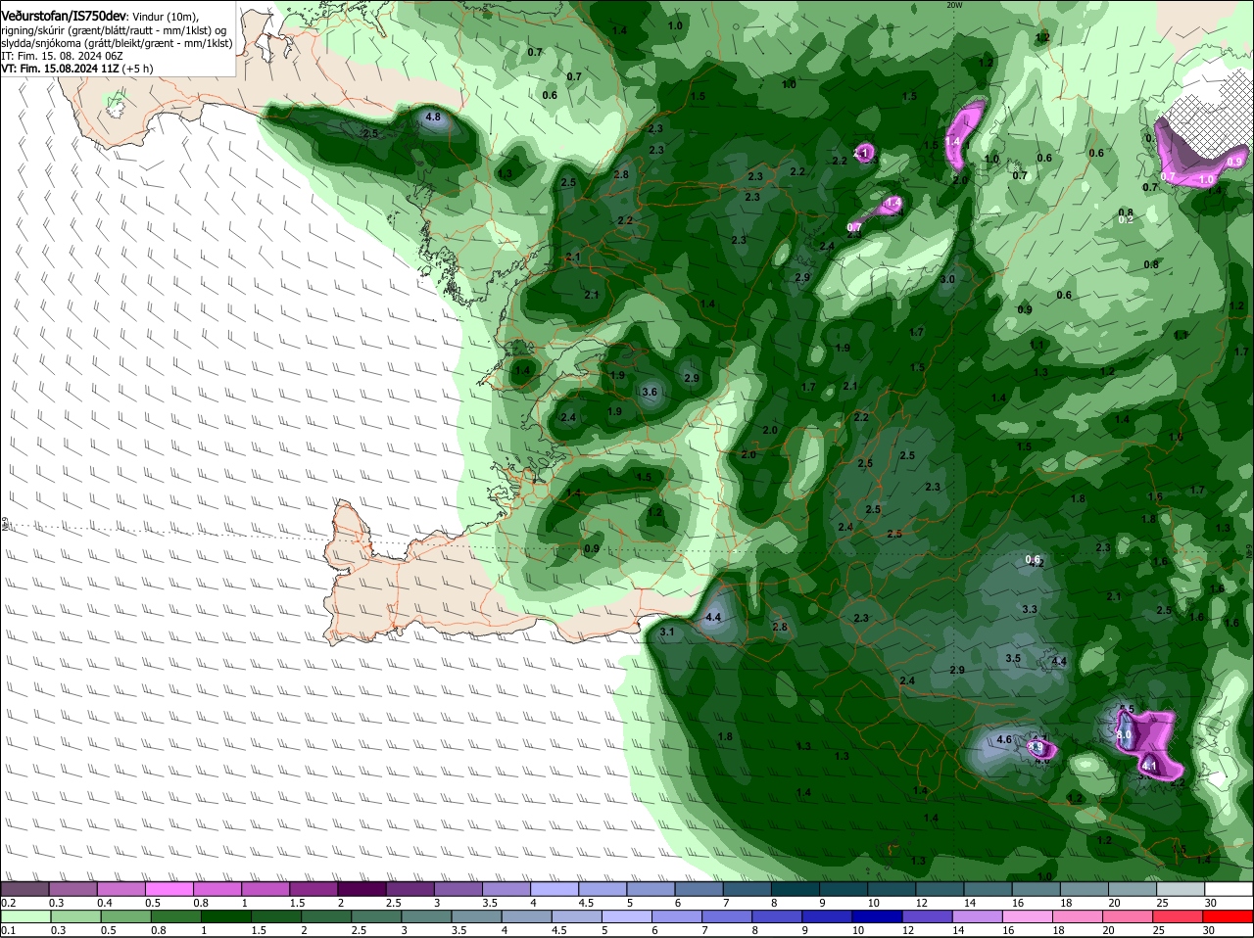Select the lower legend red swatch after 30
1254x938 pixels.
pos(1230,916)
